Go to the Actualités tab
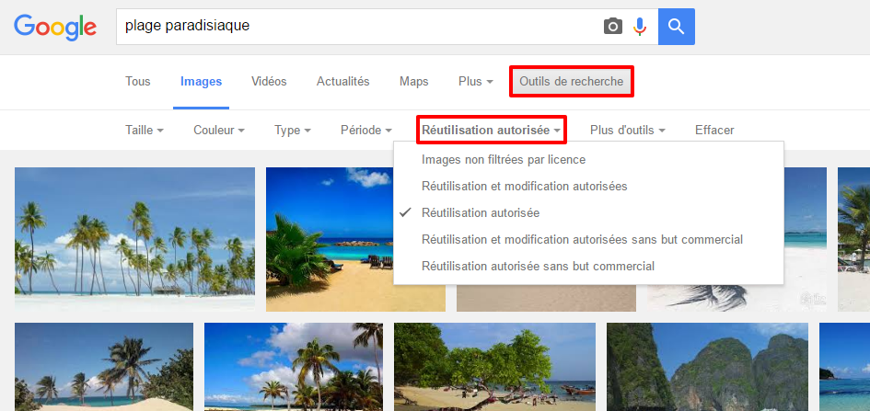The width and height of the screenshot is (870, 411). (x=342, y=82)
